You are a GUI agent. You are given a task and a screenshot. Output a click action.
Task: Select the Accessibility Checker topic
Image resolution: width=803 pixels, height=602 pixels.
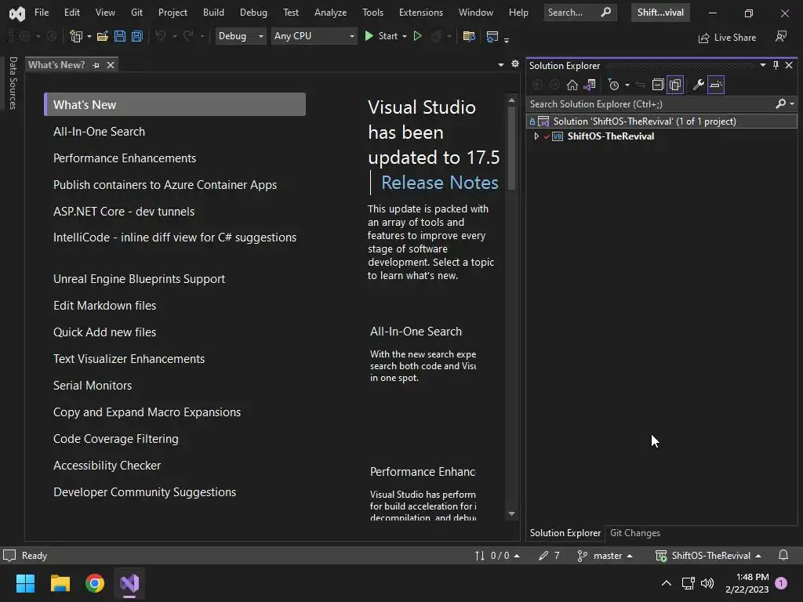coord(107,466)
